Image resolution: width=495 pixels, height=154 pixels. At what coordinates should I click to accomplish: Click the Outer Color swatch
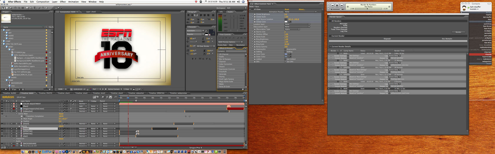click(286, 57)
